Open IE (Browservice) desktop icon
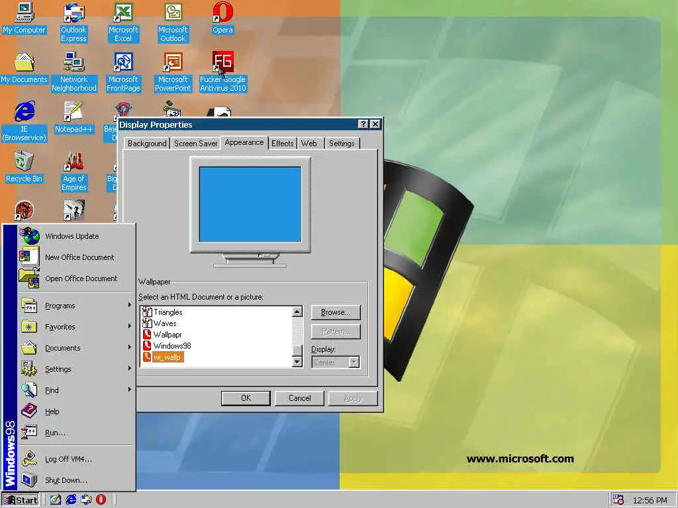 tap(24, 122)
